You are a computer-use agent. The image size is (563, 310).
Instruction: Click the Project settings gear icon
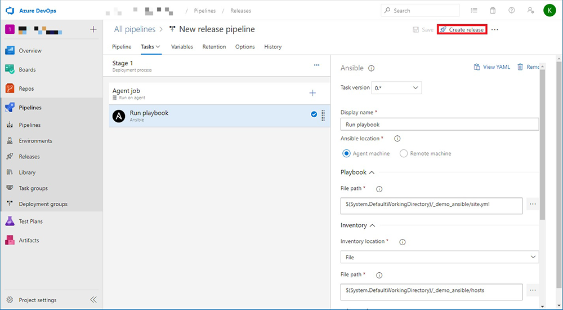click(x=10, y=300)
